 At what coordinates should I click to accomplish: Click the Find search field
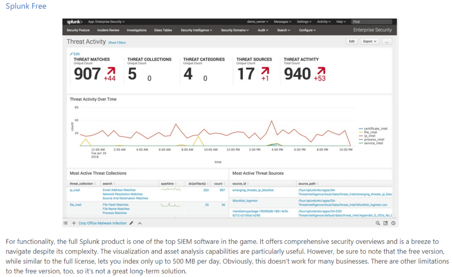pyautogui.click(x=372, y=22)
